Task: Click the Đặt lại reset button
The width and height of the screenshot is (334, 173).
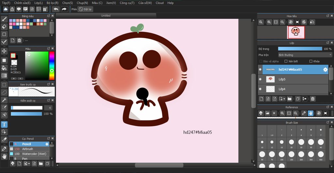Action: point(85,9)
